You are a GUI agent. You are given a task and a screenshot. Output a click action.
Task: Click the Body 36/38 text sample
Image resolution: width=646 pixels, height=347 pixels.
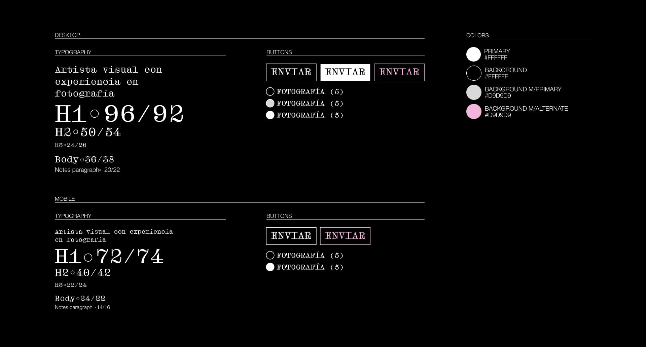pyautogui.click(x=84, y=159)
